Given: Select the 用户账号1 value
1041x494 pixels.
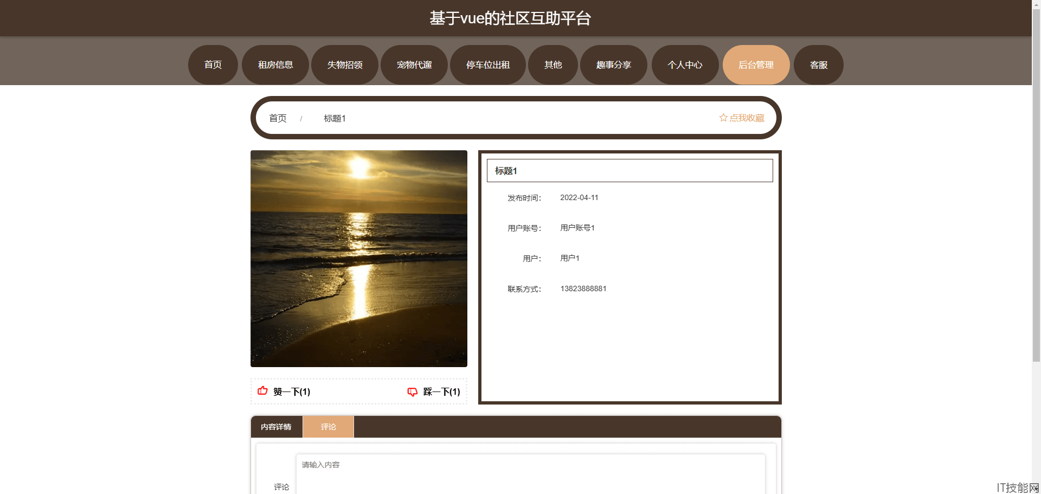Looking at the screenshot, I should point(577,228).
